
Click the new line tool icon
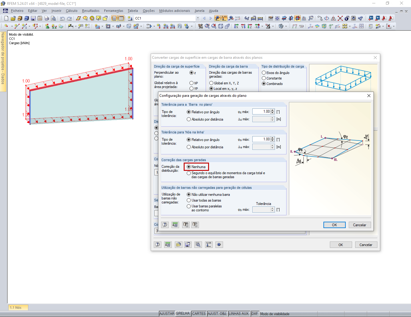(x=17, y=26)
